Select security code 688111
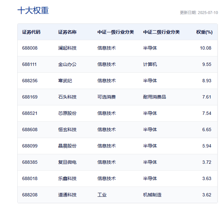Viewport: 222px width, 213px height. [x=29, y=64]
